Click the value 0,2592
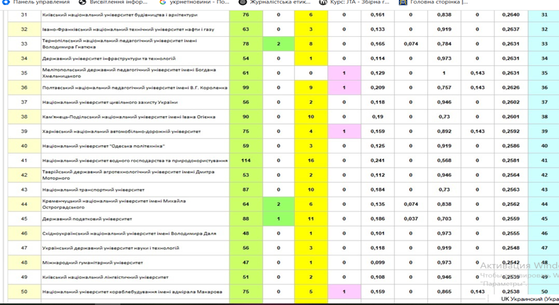 tap(511, 132)
